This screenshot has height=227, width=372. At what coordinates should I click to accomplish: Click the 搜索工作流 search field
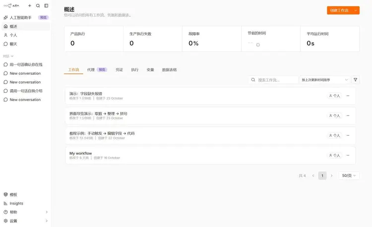click(273, 80)
